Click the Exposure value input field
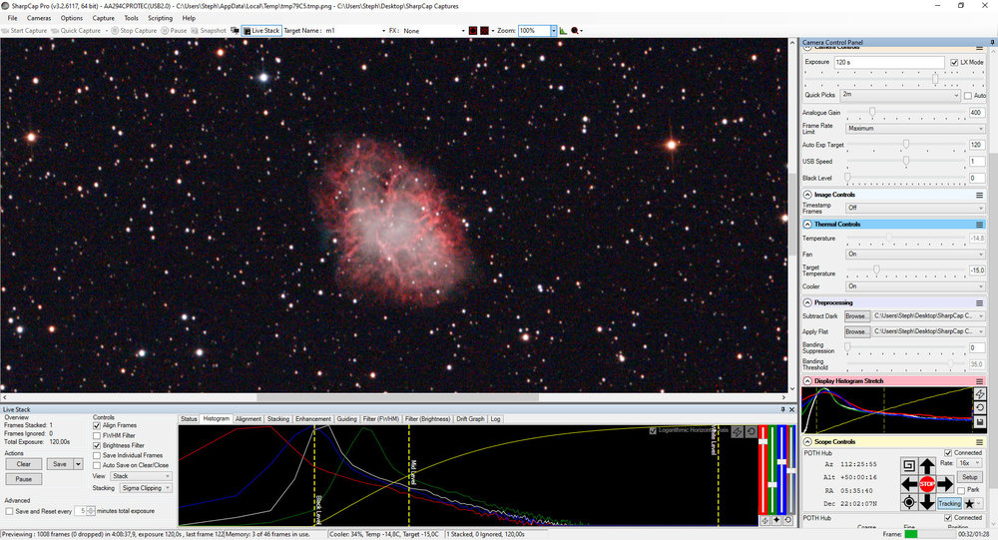Screen dimensions: 998x540 pyautogui.click(x=890, y=62)
